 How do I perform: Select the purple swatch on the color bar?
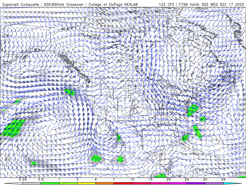[196, 183]
